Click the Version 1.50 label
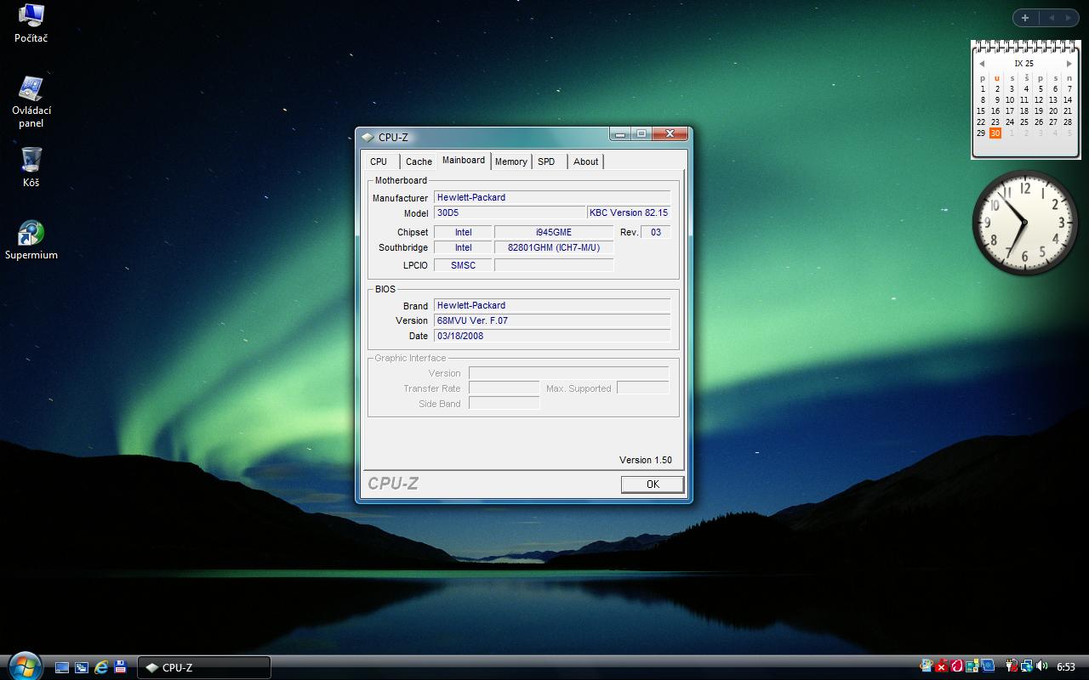The width and height of the screenshot is (1089, 680). pos(646,460)
